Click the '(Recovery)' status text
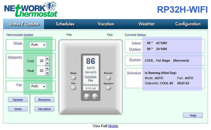 pos(181,61)
